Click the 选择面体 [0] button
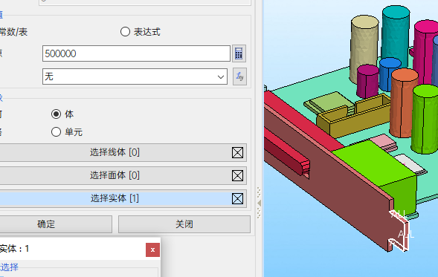The image size is (438, 277). pyautogui.click(x=115, y=176)
